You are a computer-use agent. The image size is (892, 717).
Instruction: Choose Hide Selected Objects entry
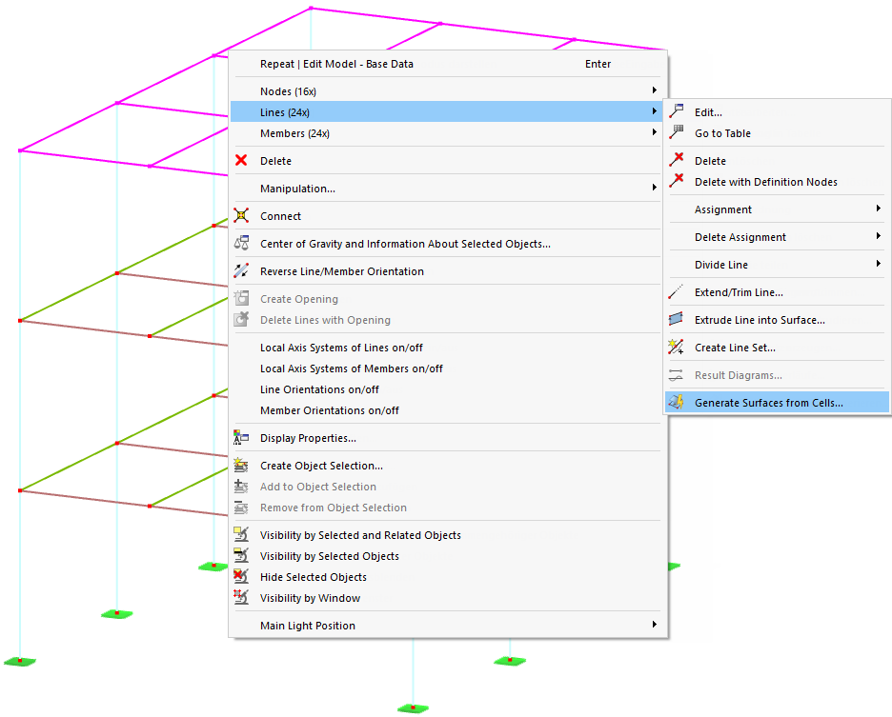click(x=446, y=577)
